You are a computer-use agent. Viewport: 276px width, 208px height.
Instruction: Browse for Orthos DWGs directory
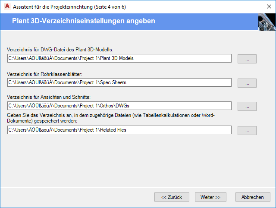point(247,106)
